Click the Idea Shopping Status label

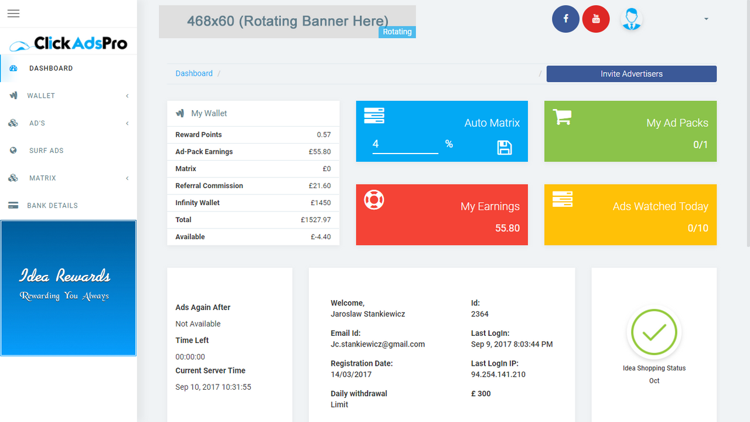point(654,368)
